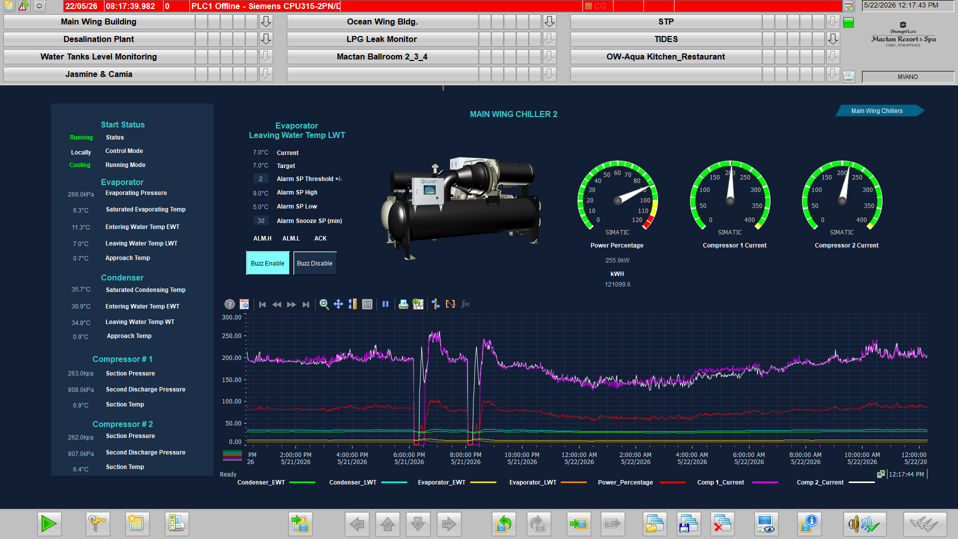Open the login keys icon
Screen dimensions: 958x539
click(97, 524)
